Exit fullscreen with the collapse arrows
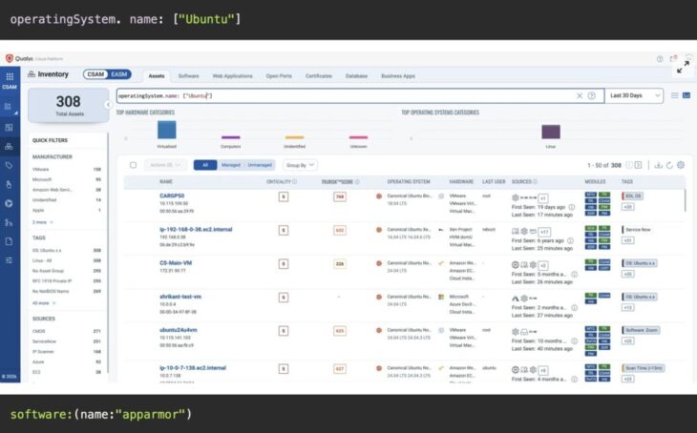 pos(683,67)
